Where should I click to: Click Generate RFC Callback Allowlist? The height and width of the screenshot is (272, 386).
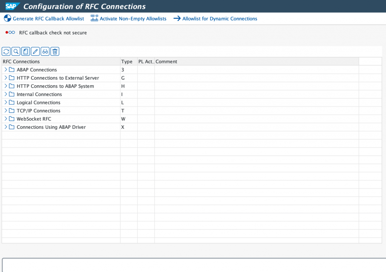(x=44, y=18)
